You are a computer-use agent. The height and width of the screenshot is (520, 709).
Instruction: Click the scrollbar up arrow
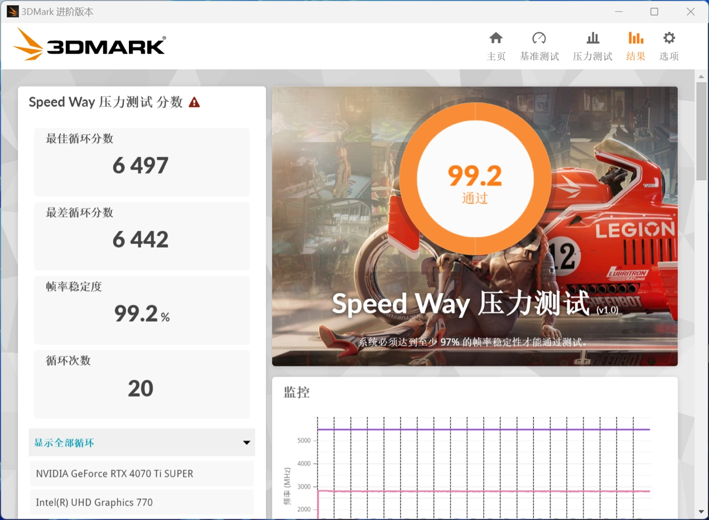[x=701, y=75]
